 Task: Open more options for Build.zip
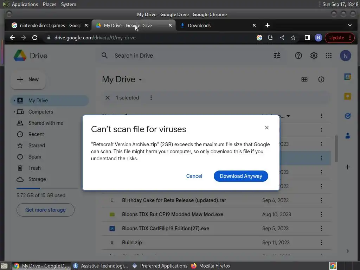pos(321,243)
